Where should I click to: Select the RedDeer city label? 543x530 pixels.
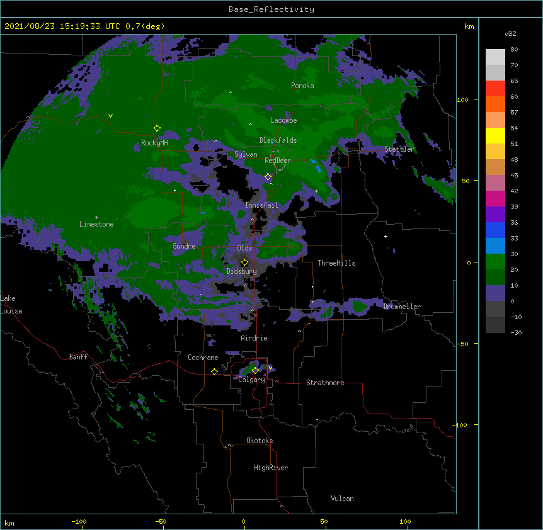pyautogui.click(x=277, y=161)
